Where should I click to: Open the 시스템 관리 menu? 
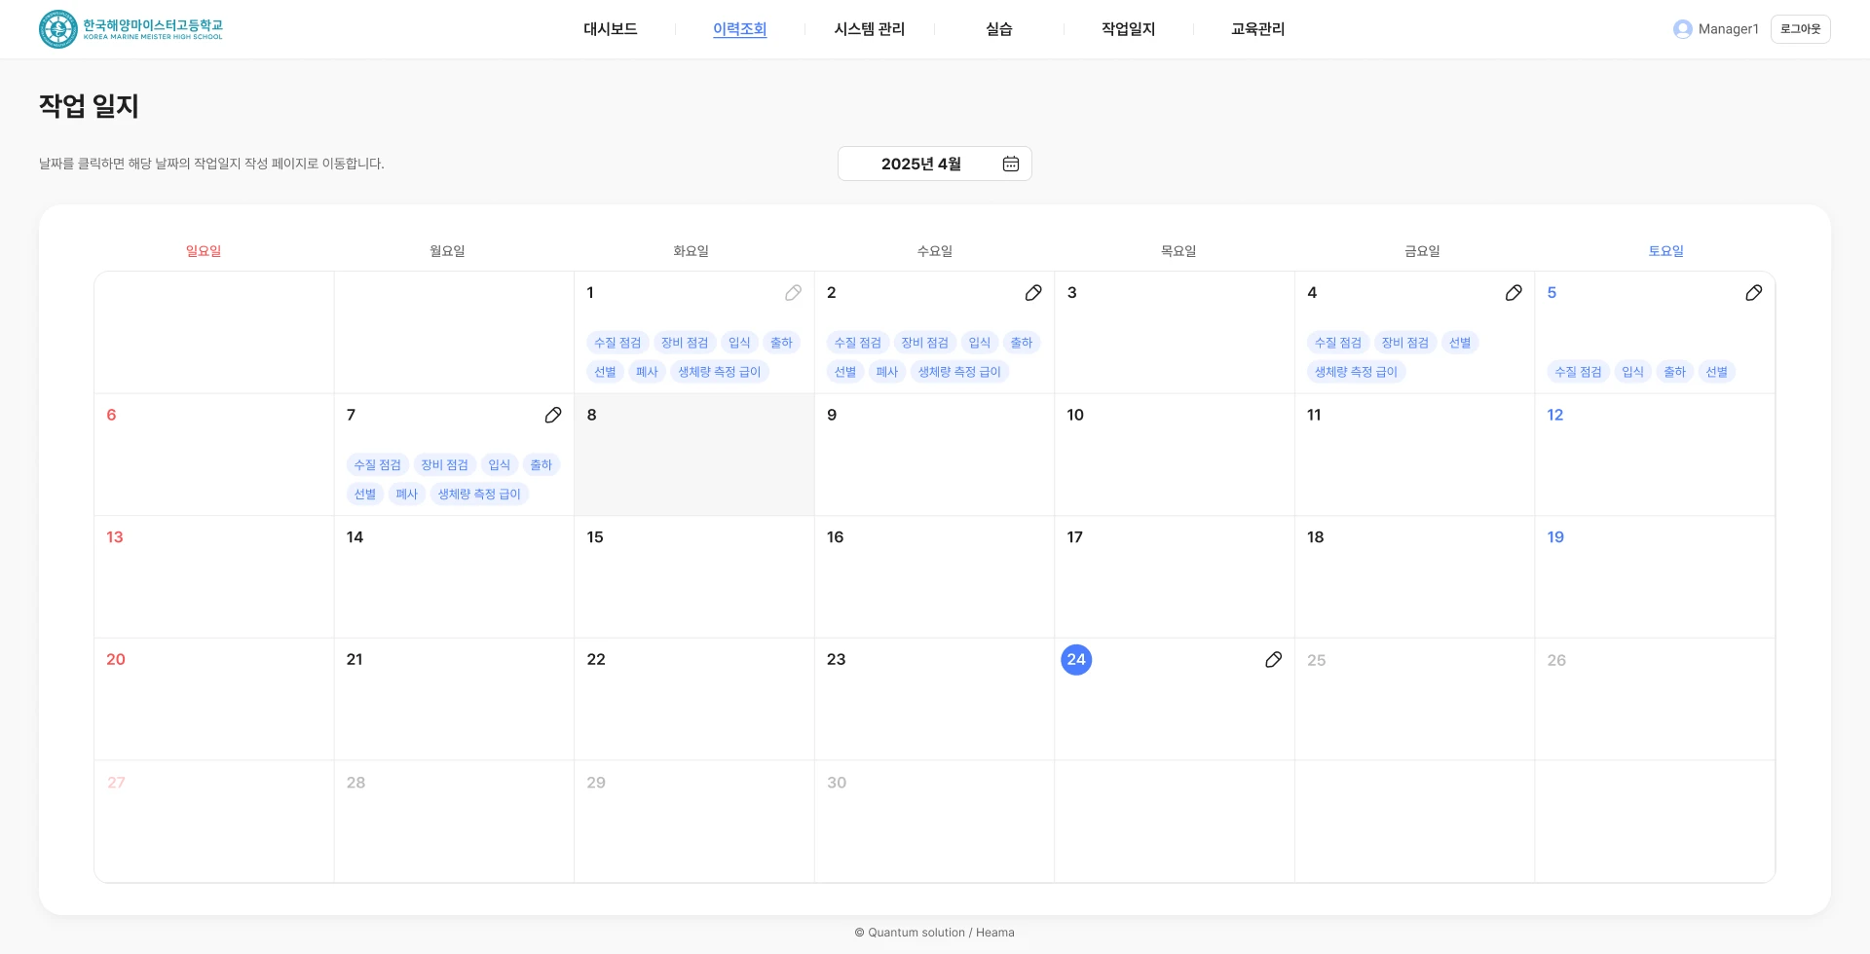coord(870,29)
